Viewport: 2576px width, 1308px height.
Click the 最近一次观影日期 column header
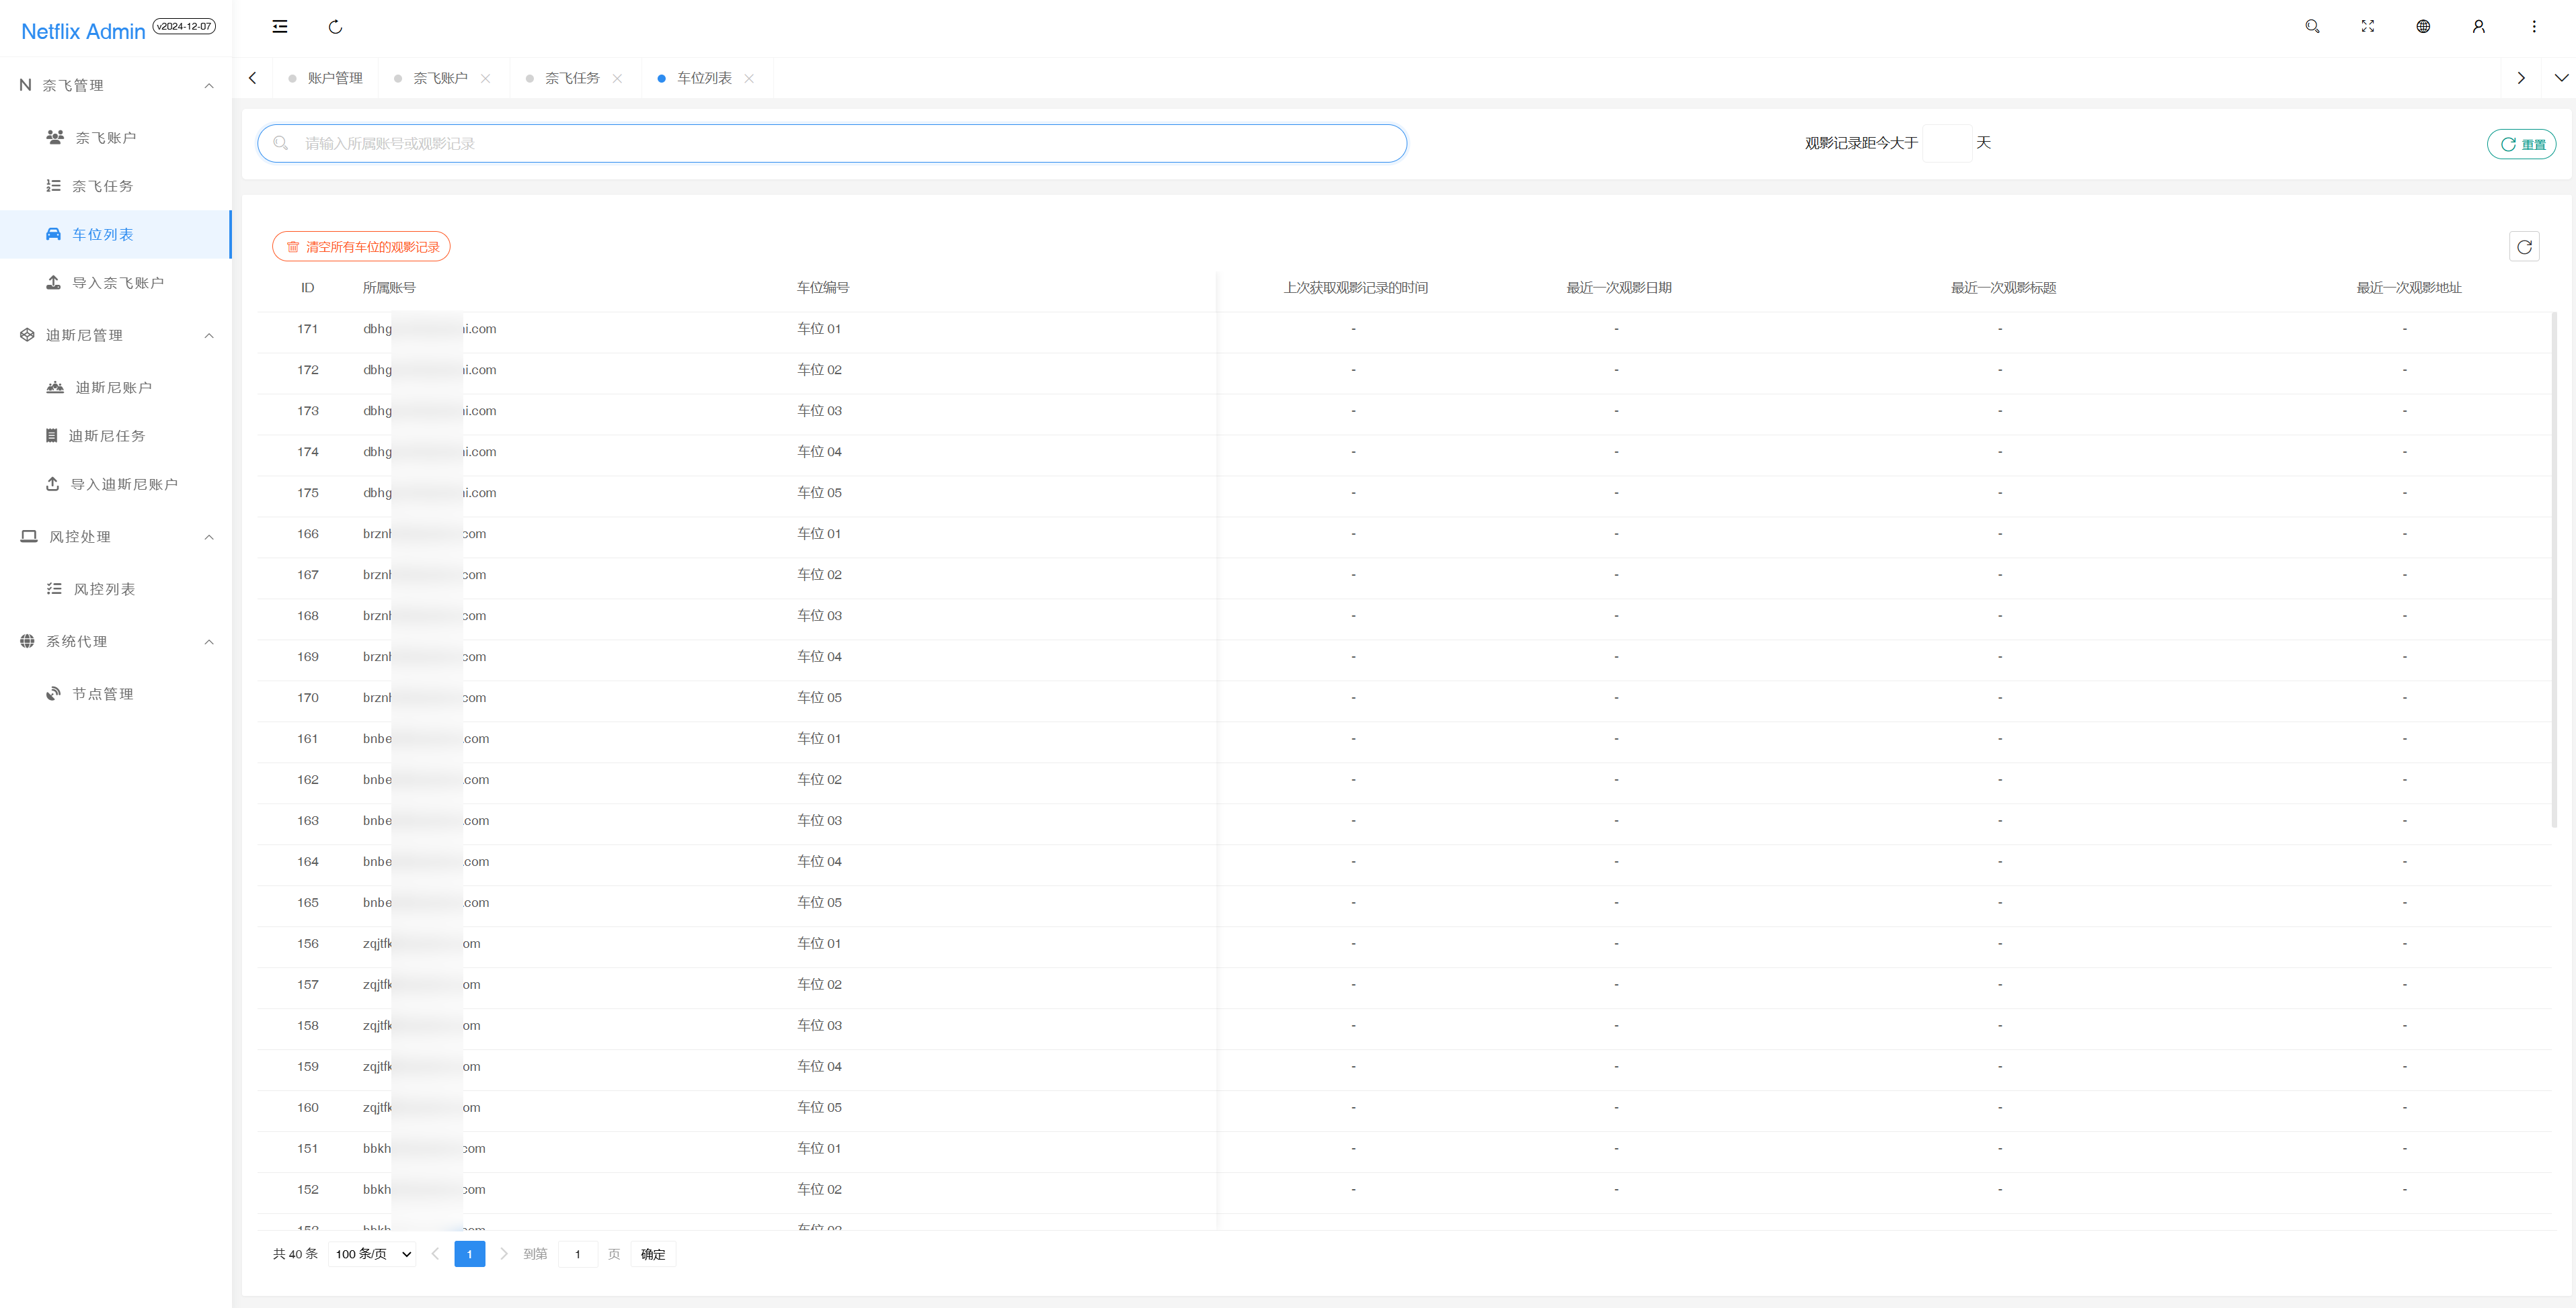1618,288
